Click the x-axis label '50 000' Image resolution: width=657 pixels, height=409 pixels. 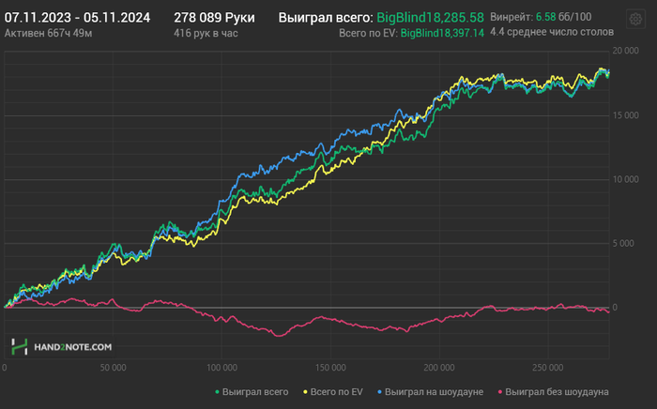pos(113,368)
